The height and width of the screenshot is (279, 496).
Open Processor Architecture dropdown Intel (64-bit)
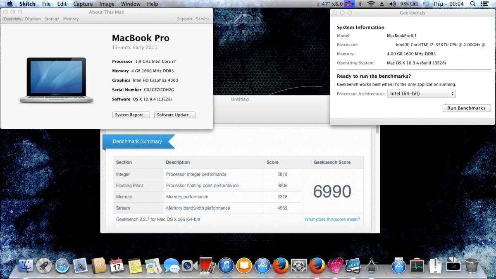(421, 93)
